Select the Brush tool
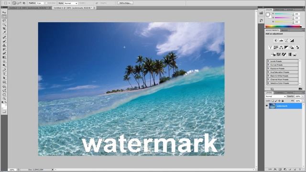This screenshot has width=306, height=172. (4, 41)
